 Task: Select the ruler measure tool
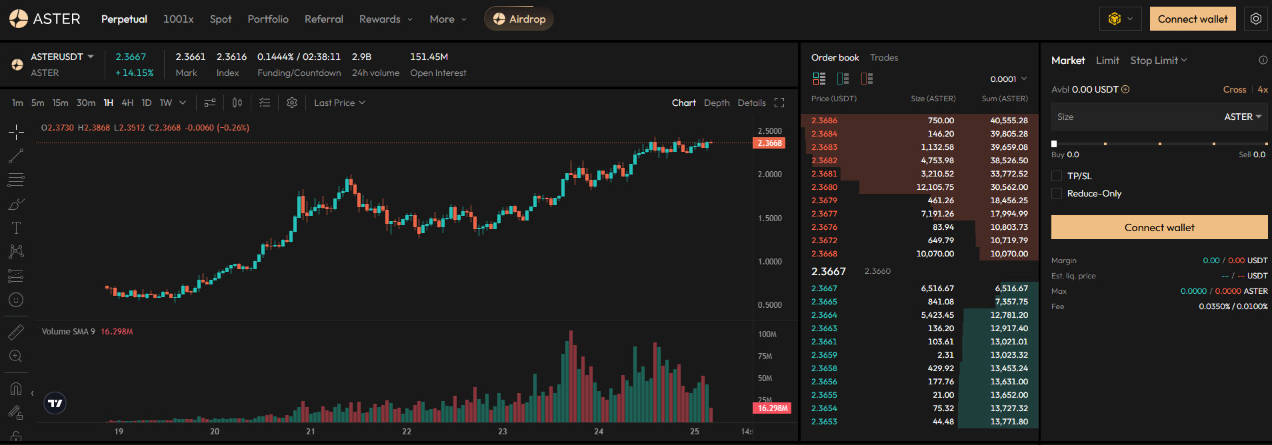point(16,332)
